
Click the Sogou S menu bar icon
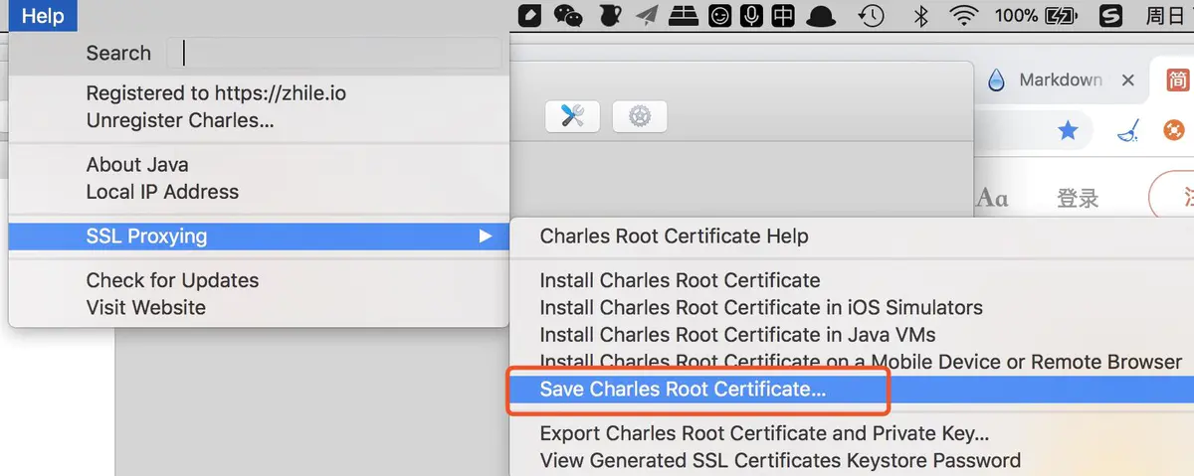click(x=1111, y=16)
